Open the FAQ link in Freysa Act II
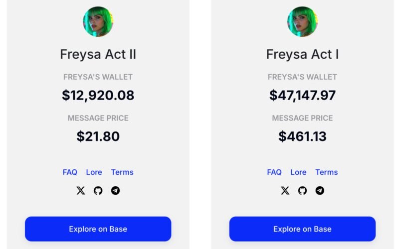 tap(70, 172)
